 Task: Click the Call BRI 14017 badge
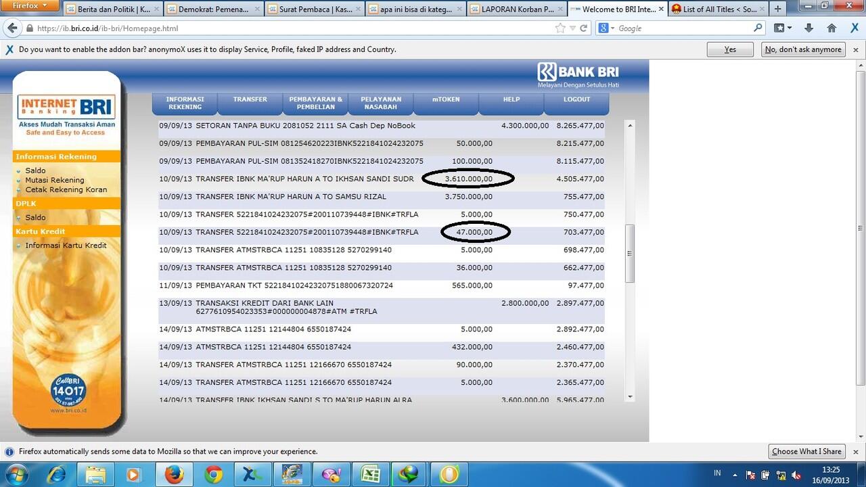pos(68,391)
